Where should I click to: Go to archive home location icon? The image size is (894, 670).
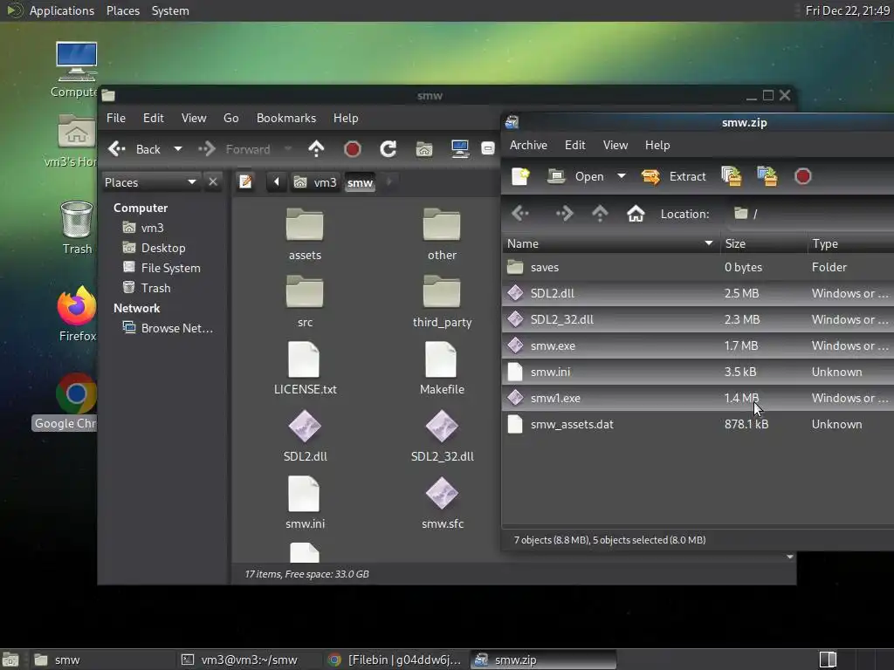pyautogui.click(x=636, y=214)
